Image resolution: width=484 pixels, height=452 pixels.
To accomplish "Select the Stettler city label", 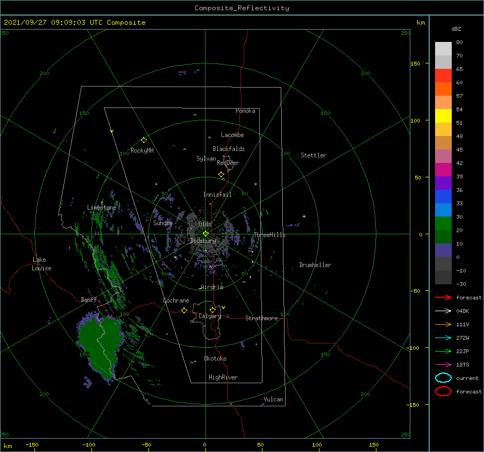I will pos(314,155).
